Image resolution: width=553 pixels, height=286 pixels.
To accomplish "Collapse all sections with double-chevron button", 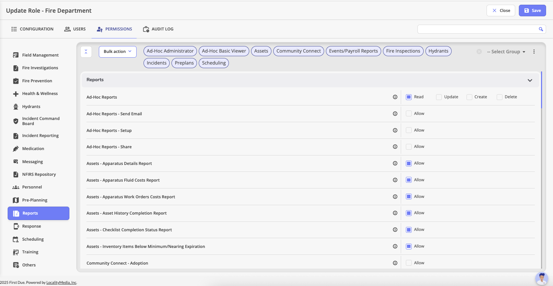I will point(86,51).
